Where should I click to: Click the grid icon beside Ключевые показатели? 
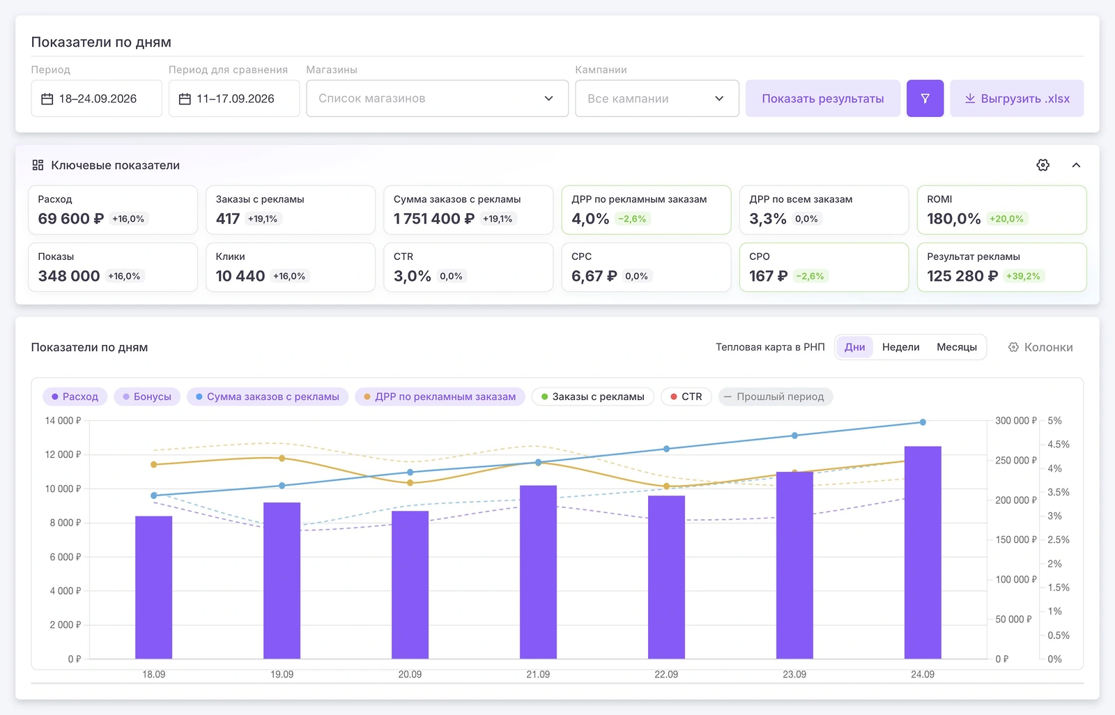click(38, 165)
